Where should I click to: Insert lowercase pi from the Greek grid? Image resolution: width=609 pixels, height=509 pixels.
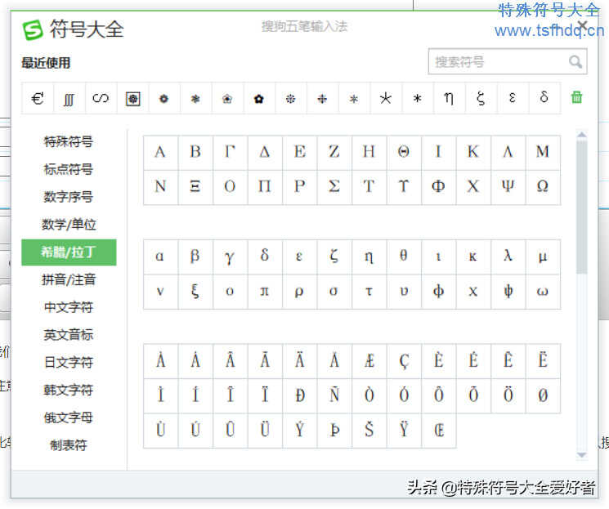(264, 292)
